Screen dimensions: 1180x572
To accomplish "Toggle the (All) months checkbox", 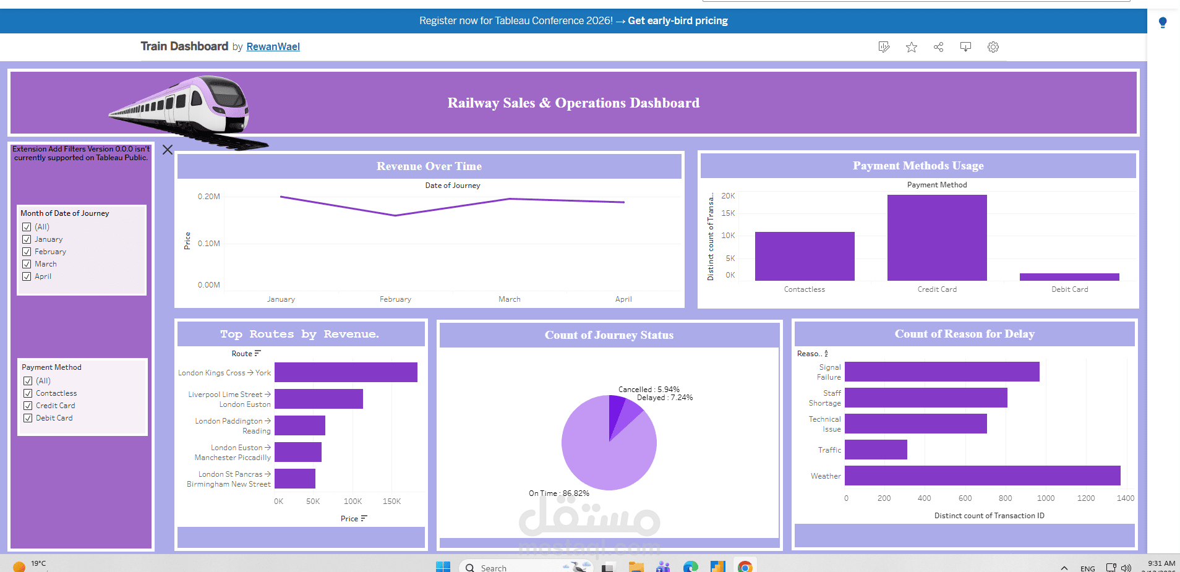I will tap(27, 227).
